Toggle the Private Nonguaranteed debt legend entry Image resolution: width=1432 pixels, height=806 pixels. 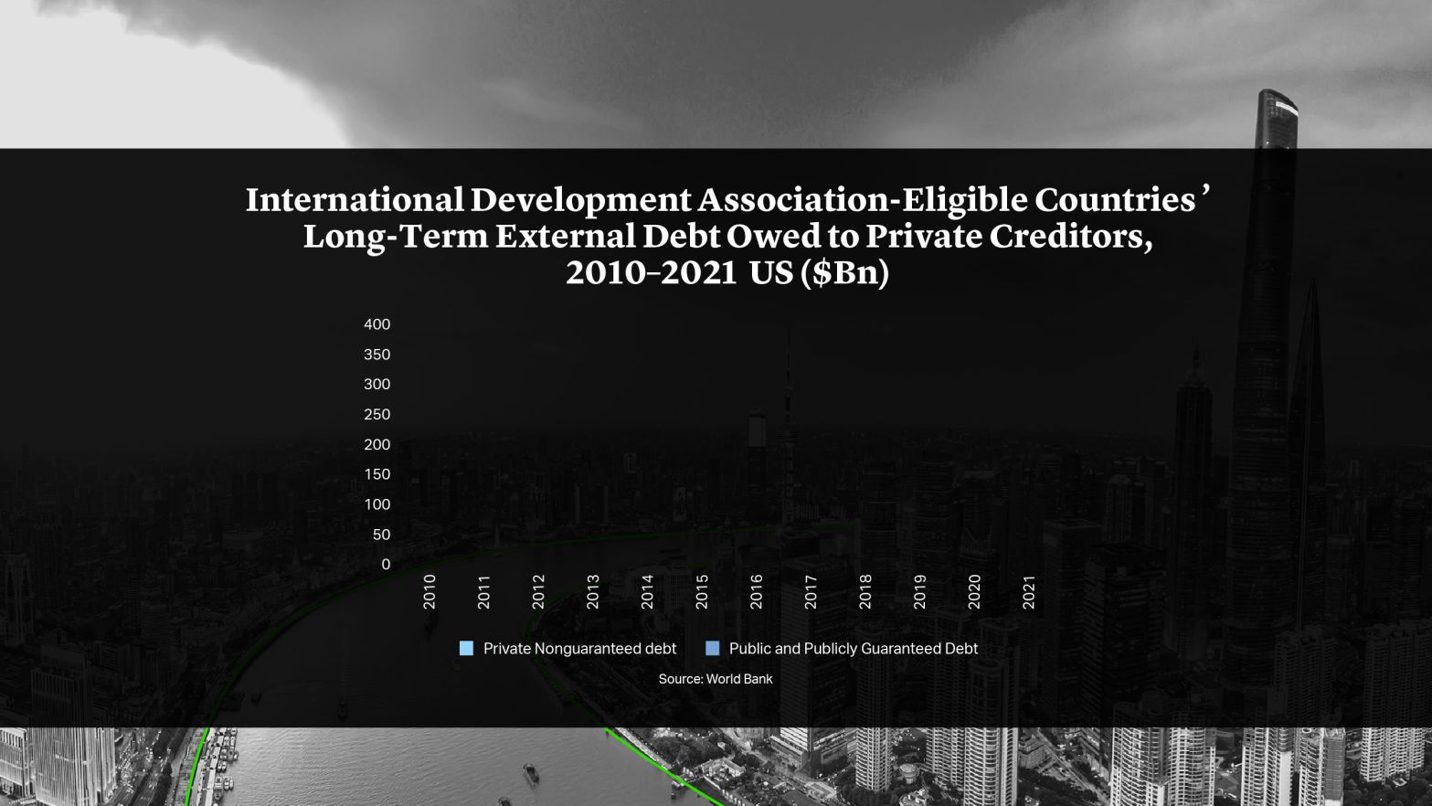[x=580, y=648]
